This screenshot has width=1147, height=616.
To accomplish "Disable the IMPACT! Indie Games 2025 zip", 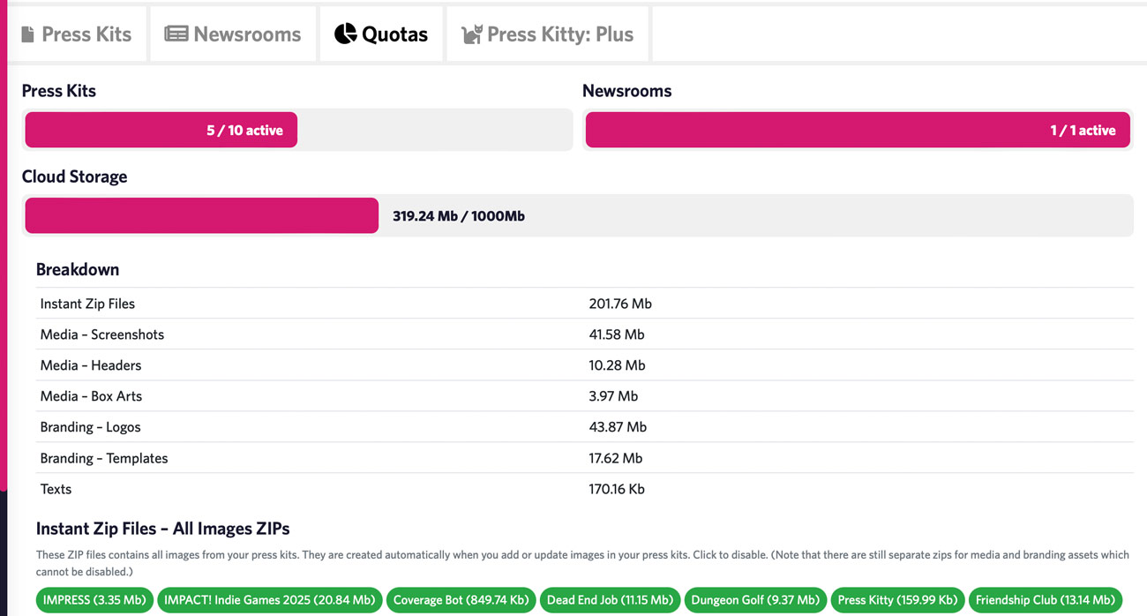I will (x=269, y=599).
